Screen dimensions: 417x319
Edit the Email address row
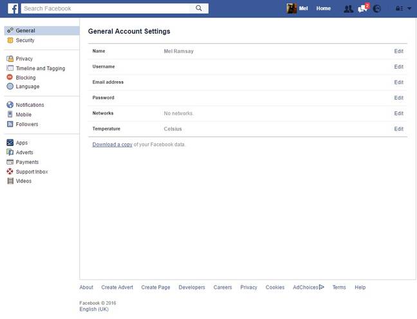point(398,82)
